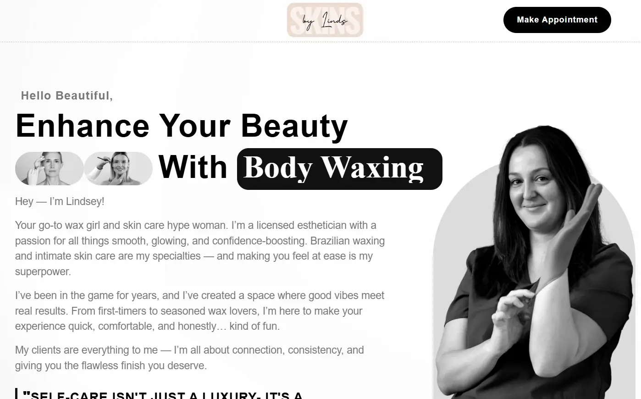Click the SKINS by Linds logo
Screen dimensions: 641x399
[x=325, y=20]
